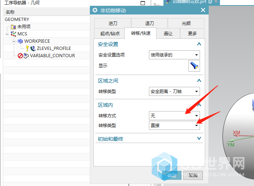Screen dimensions: 254x186
Task: Switch to the 避让 tab
Action: point(168,34)
